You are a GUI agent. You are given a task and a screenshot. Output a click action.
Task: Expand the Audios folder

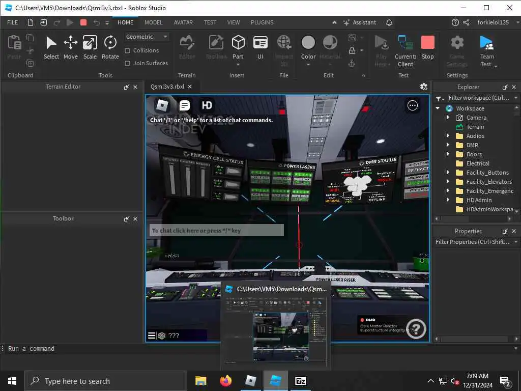point(448,135)
